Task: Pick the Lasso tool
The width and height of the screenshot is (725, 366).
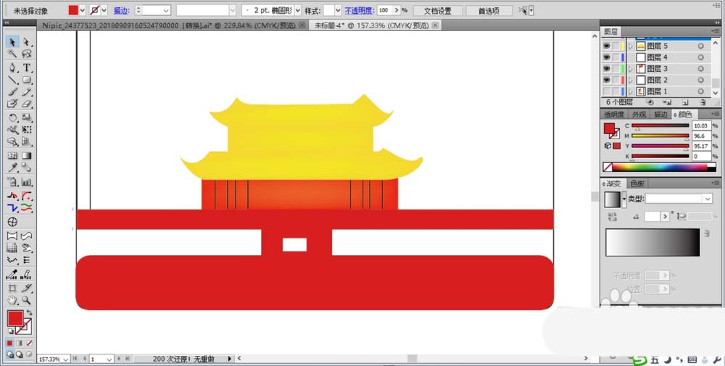Action: pyautogui.click(x=27, y=54)
